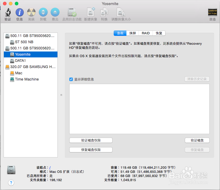Click the 清除历史记录 button
The width and height of the screenshot is (220, 190).
point(197,79)
